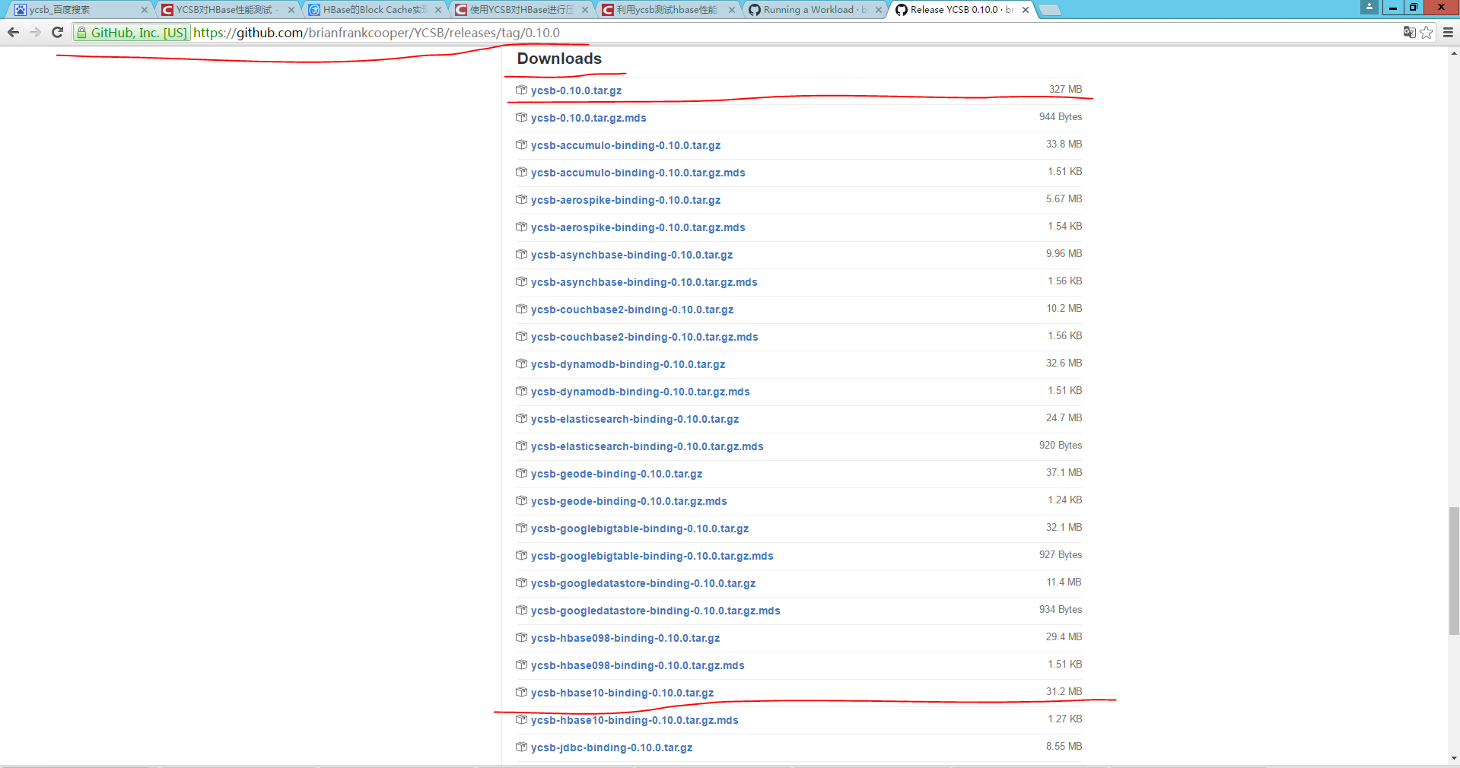This screenshot has height=768, width=1460.
Task: Download ycsb-googlebigtable-binding-0.10.0.tar.gz.mds
Action: coord(652,556)
